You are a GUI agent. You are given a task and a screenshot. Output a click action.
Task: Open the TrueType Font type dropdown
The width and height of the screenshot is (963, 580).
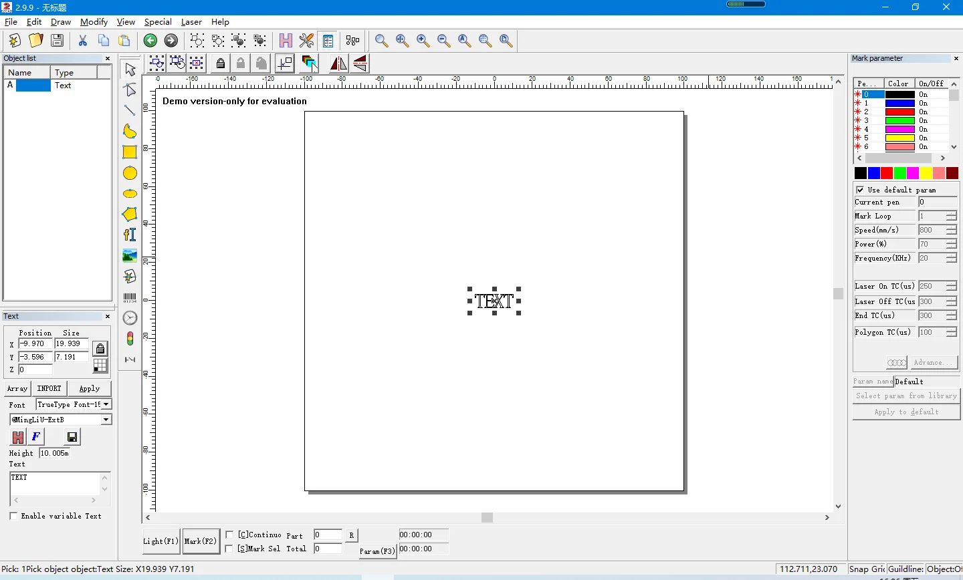[106, 404]
